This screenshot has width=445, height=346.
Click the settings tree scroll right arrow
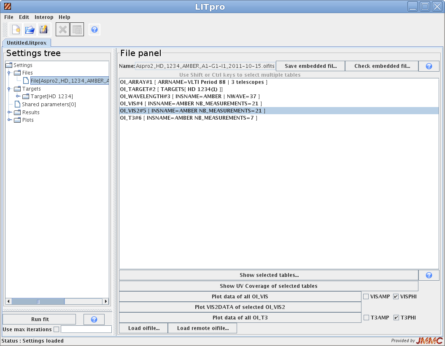106,301
